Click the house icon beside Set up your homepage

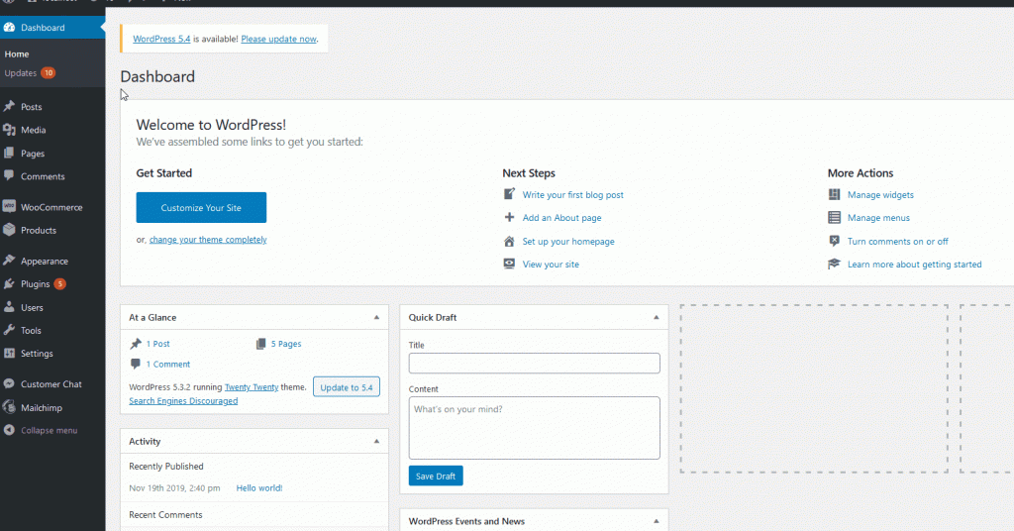(510, 242)
